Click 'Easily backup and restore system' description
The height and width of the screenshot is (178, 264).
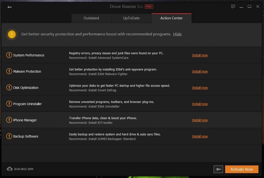point(115,134)
